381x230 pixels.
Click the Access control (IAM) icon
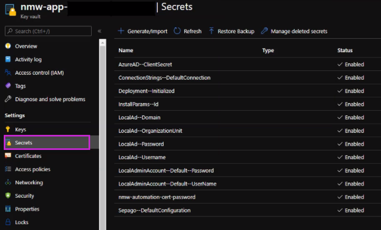pyautogui.click(x=8, y=73)
